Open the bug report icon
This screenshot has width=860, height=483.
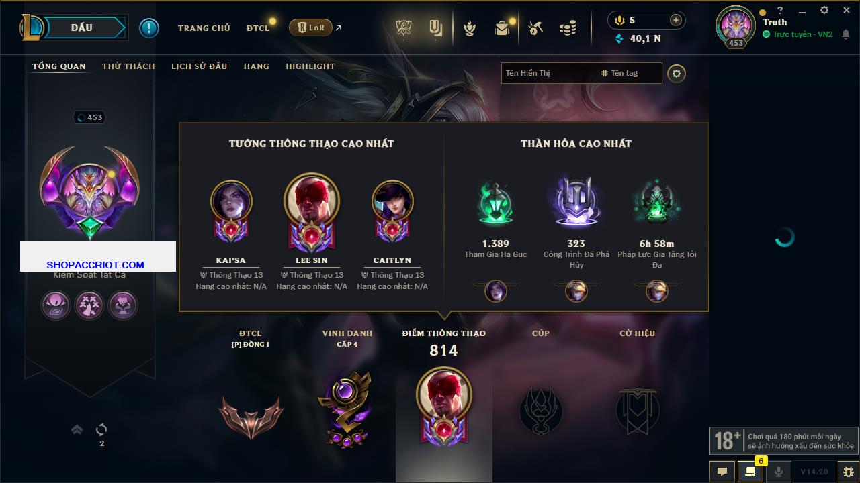(x=848, y=472)
